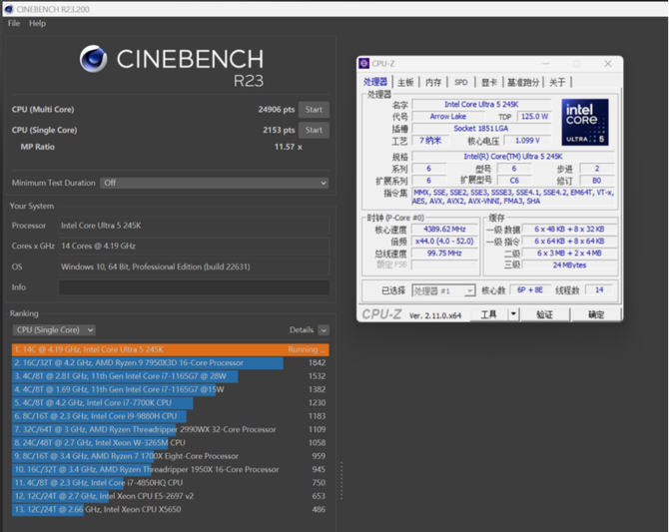Select the Threadripper 1950X ranking row
Image resolution: width=669 pixels, height=532 pixels.
pos(170,469)
